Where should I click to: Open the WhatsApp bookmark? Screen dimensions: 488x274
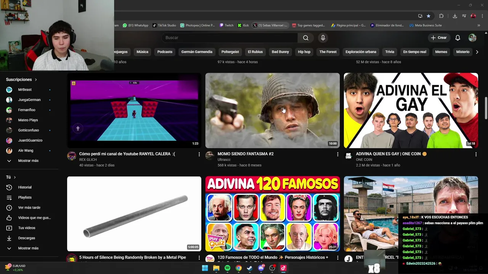135,25
